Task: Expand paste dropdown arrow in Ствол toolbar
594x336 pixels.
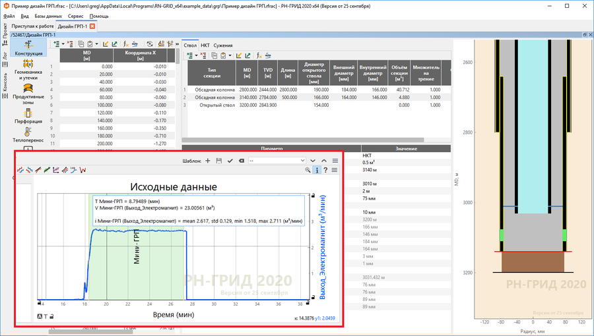Action: (x=230, y=55)
